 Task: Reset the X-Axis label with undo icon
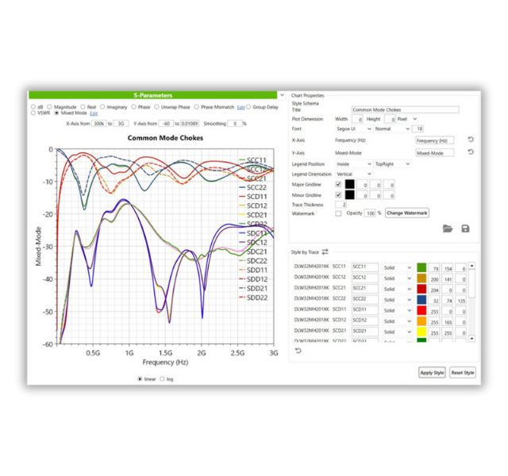click(470, 140)
